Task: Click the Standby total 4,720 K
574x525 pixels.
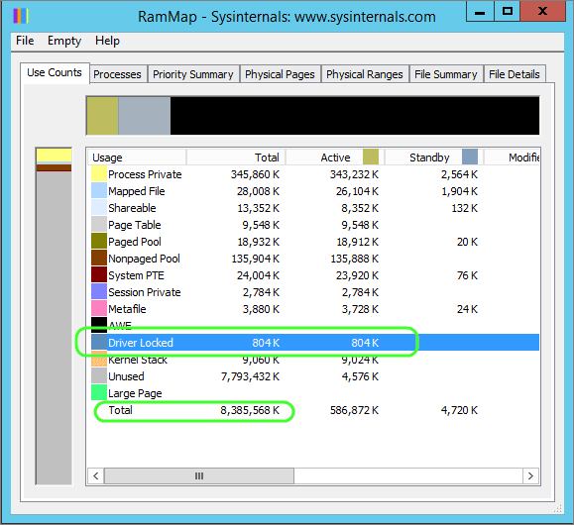Action: point(459,410)
